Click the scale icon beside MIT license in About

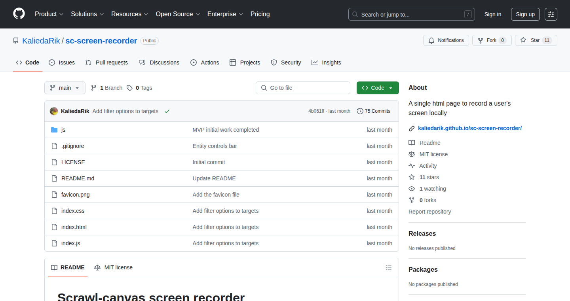click(x=412, y=154)
